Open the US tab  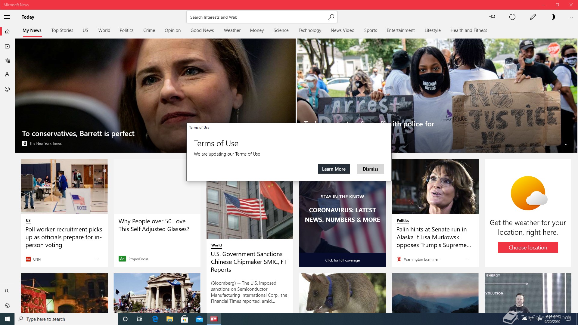[85, 30]
